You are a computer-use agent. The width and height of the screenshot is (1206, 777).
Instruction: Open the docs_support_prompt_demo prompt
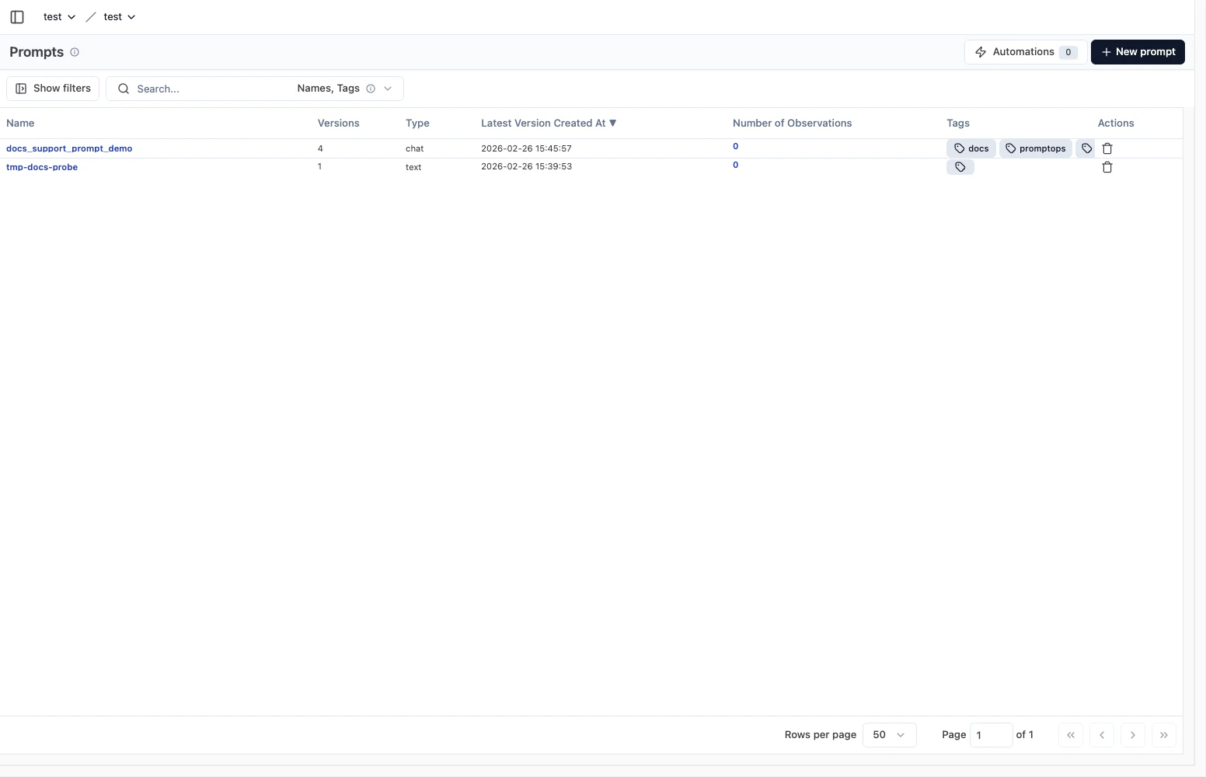point(68,148)
